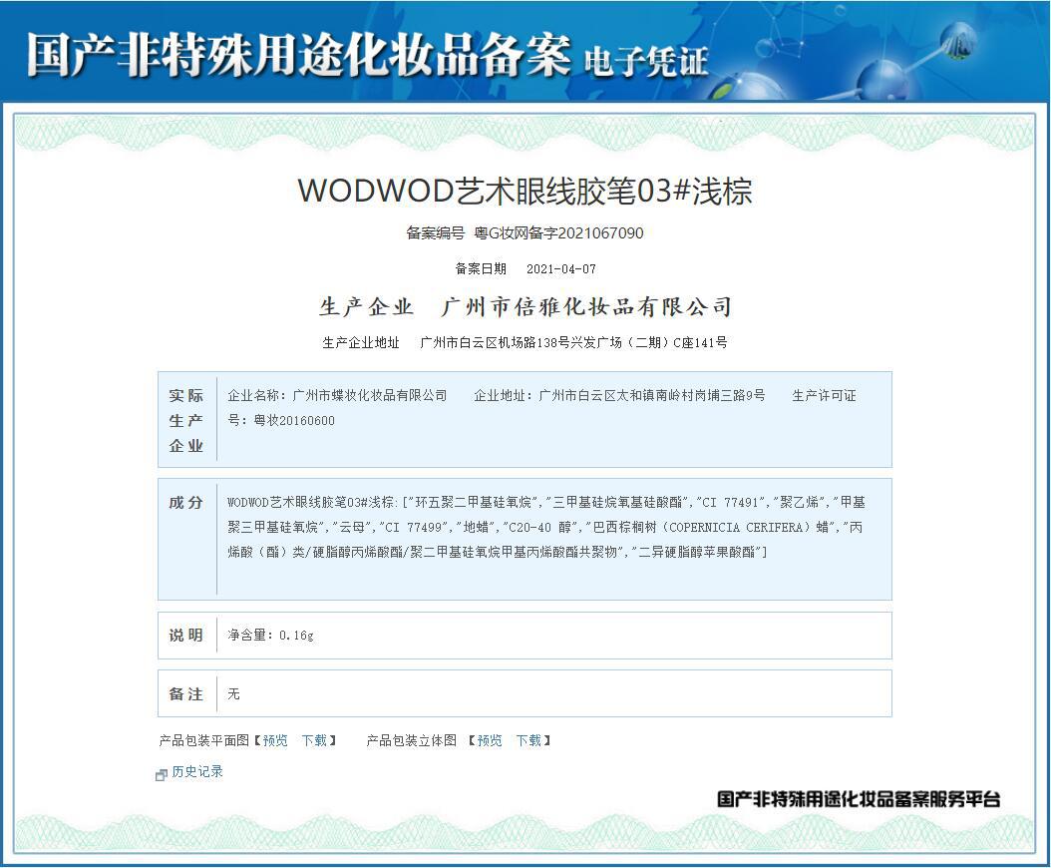Click the history record icon
This screenshot has height=868, width=1051.
pyautogui.click(x=161, y=775)
